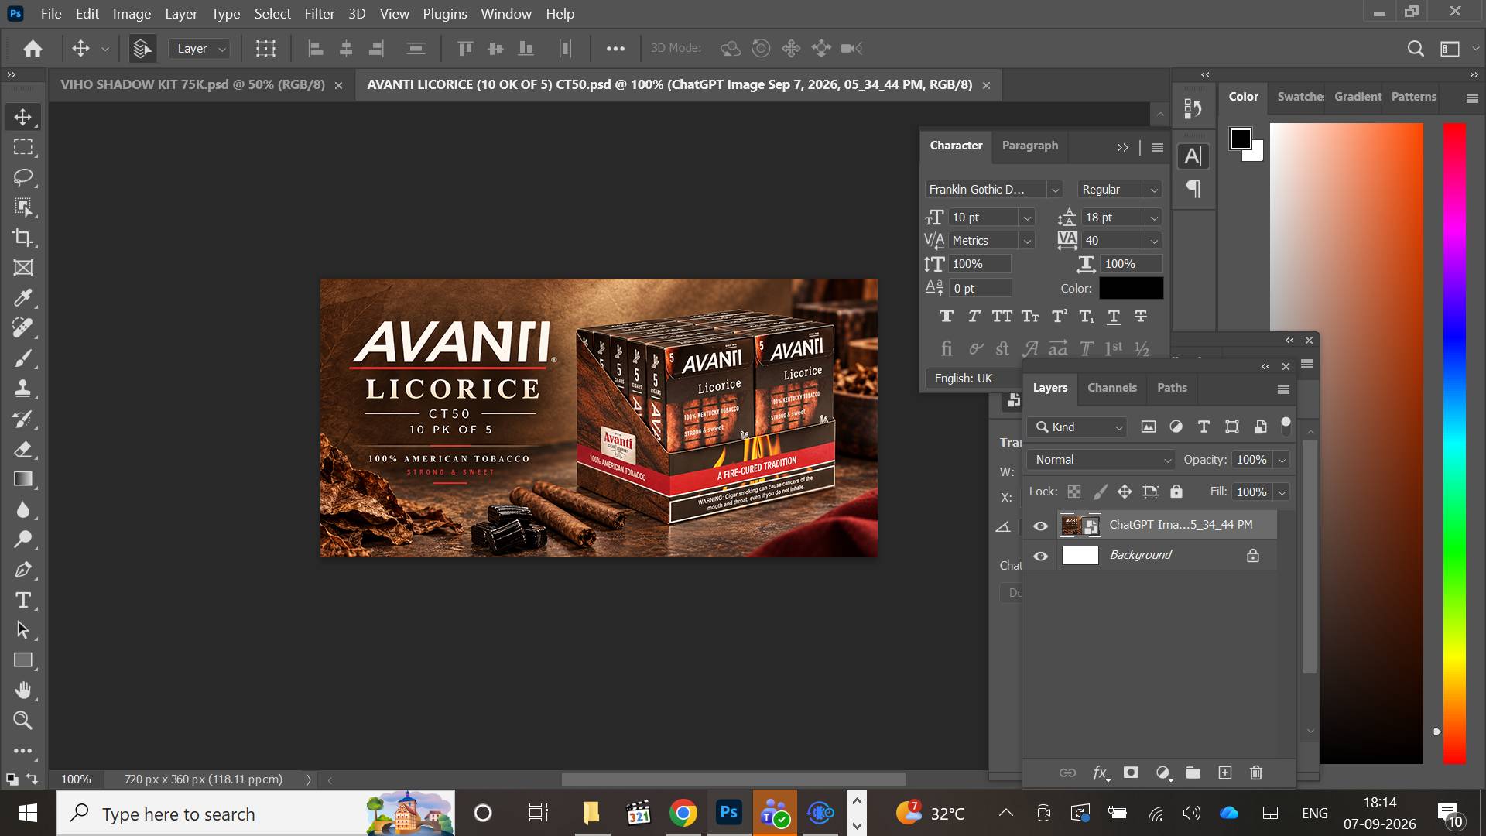Select the Lasso tool

coord(23,177)
